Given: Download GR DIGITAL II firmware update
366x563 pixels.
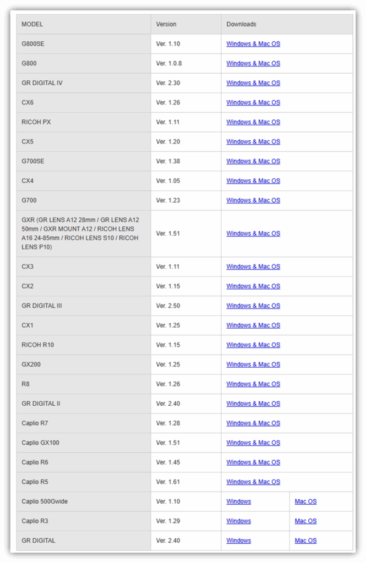Looking at the screenshot, I should pos(253,404).
